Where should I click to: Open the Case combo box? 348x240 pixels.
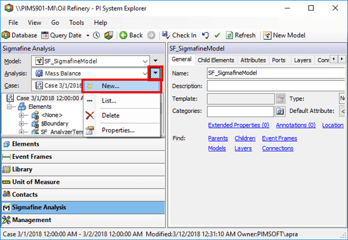click(x=57, y=85)
